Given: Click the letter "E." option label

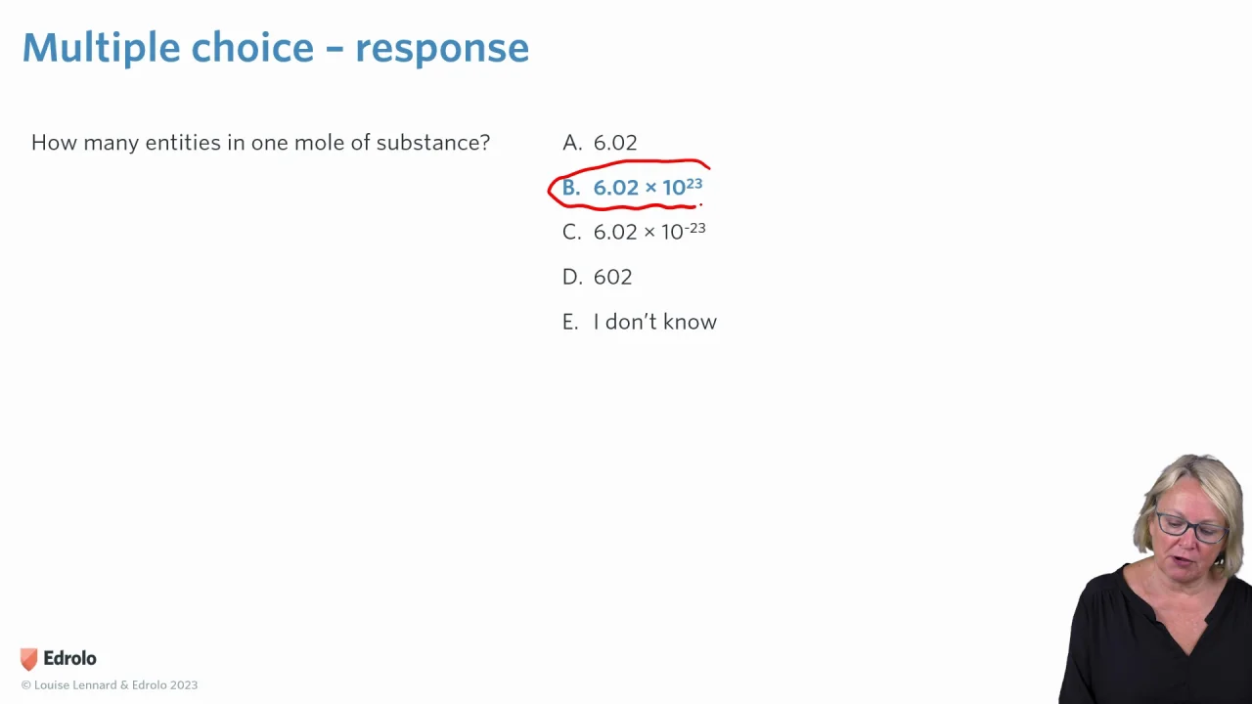Looking at the screenshot, I should tap(570, 322).
